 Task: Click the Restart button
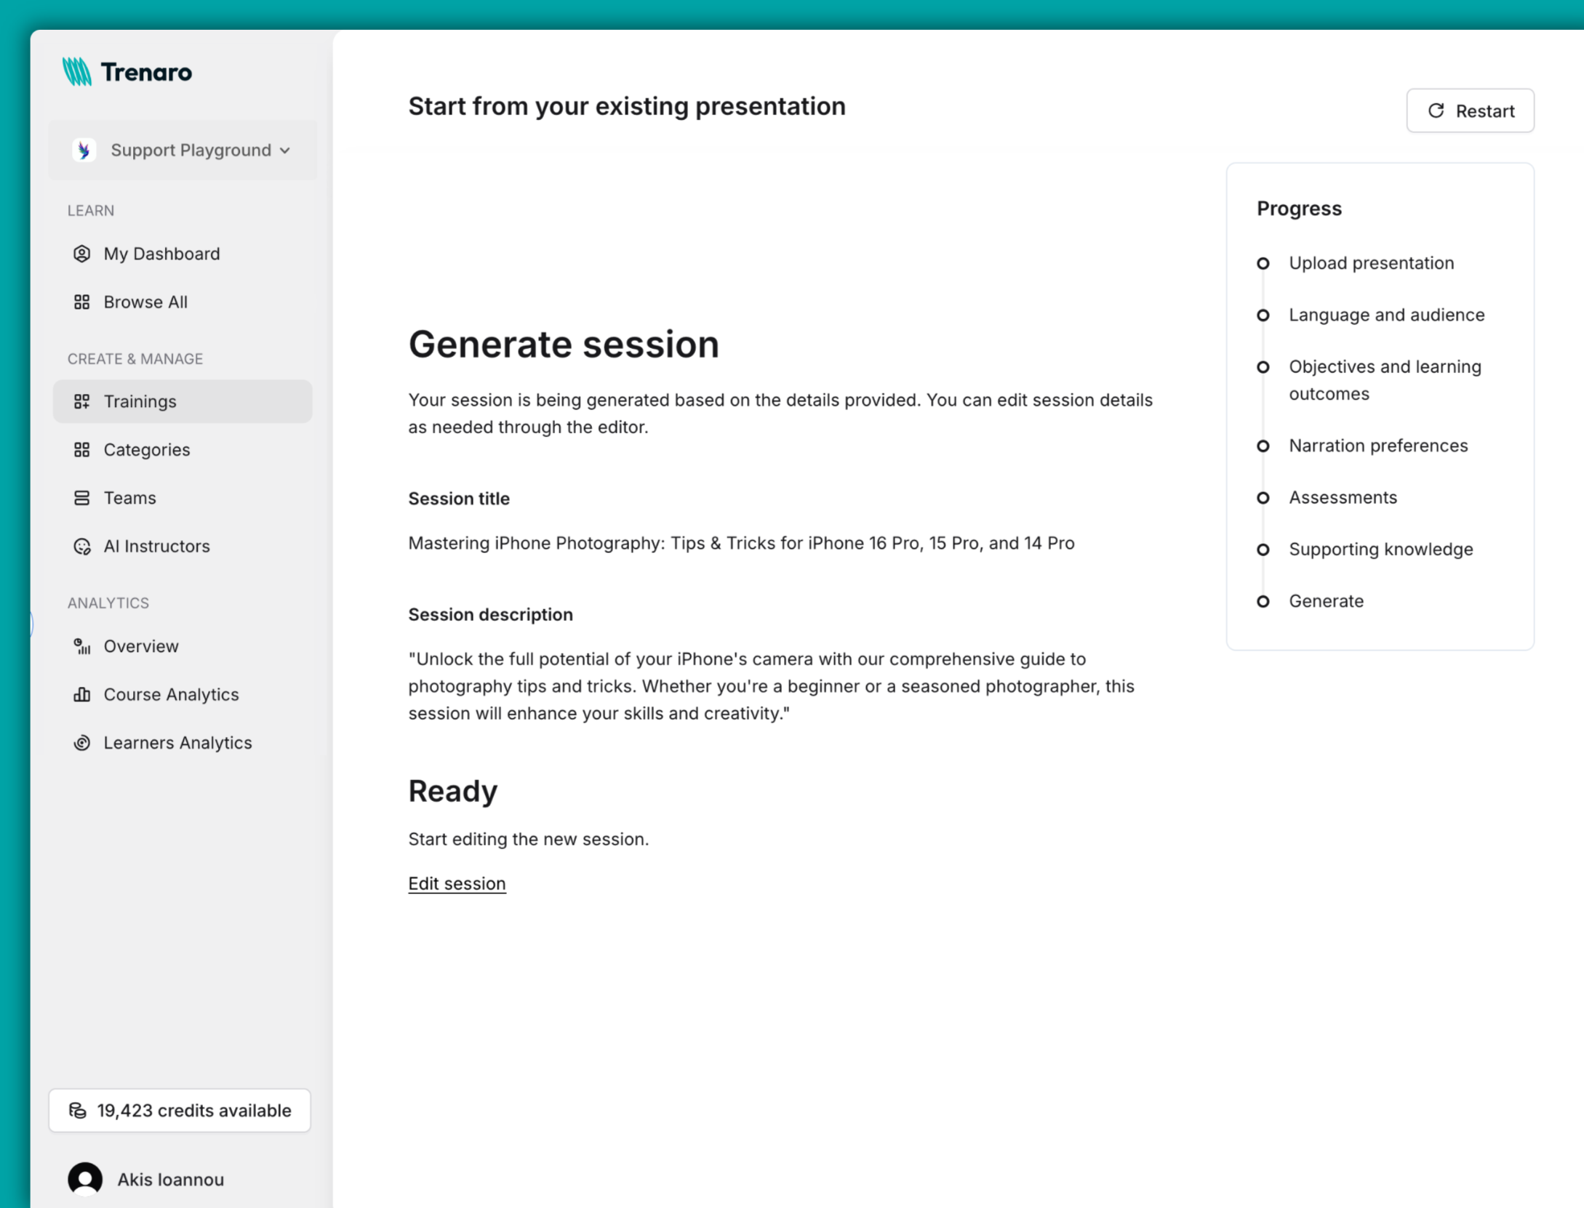pos(1470,110)
